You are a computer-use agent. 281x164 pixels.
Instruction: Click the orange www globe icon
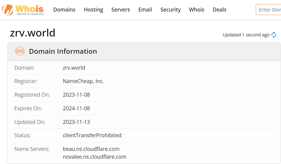(20, 51)
